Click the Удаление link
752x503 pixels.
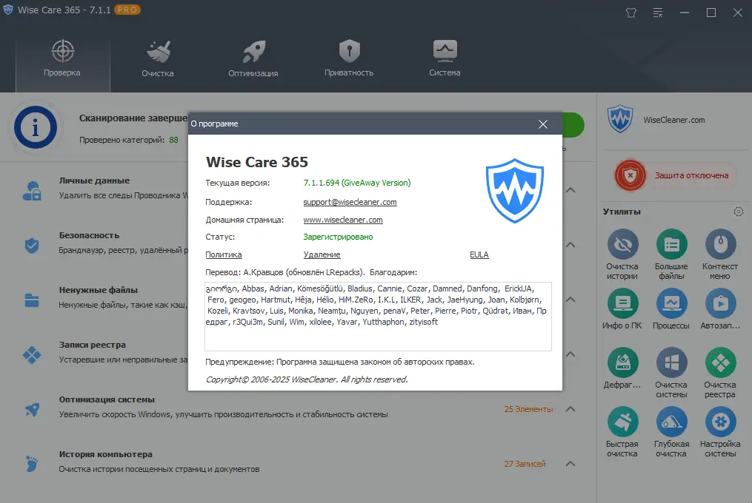[x=322, y=255]
